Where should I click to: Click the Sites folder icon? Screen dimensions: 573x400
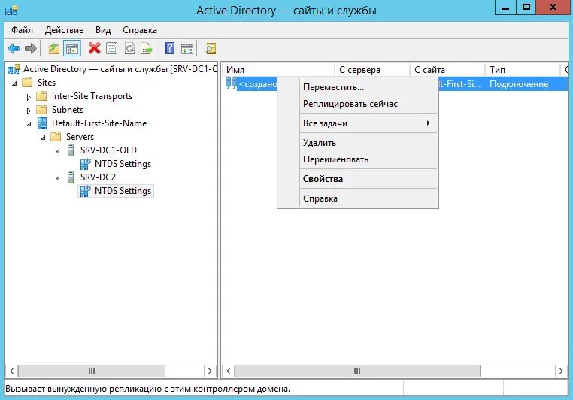click(27, 83)
